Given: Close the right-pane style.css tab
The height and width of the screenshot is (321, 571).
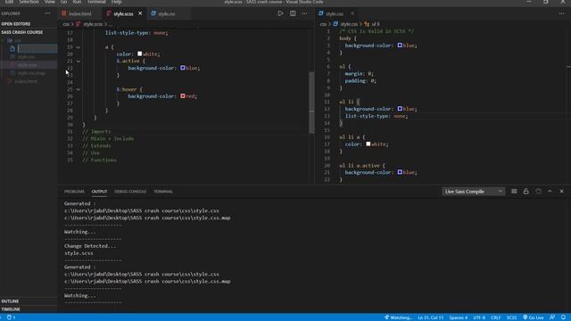Looking at the screenshot, I should pos(352,13).
